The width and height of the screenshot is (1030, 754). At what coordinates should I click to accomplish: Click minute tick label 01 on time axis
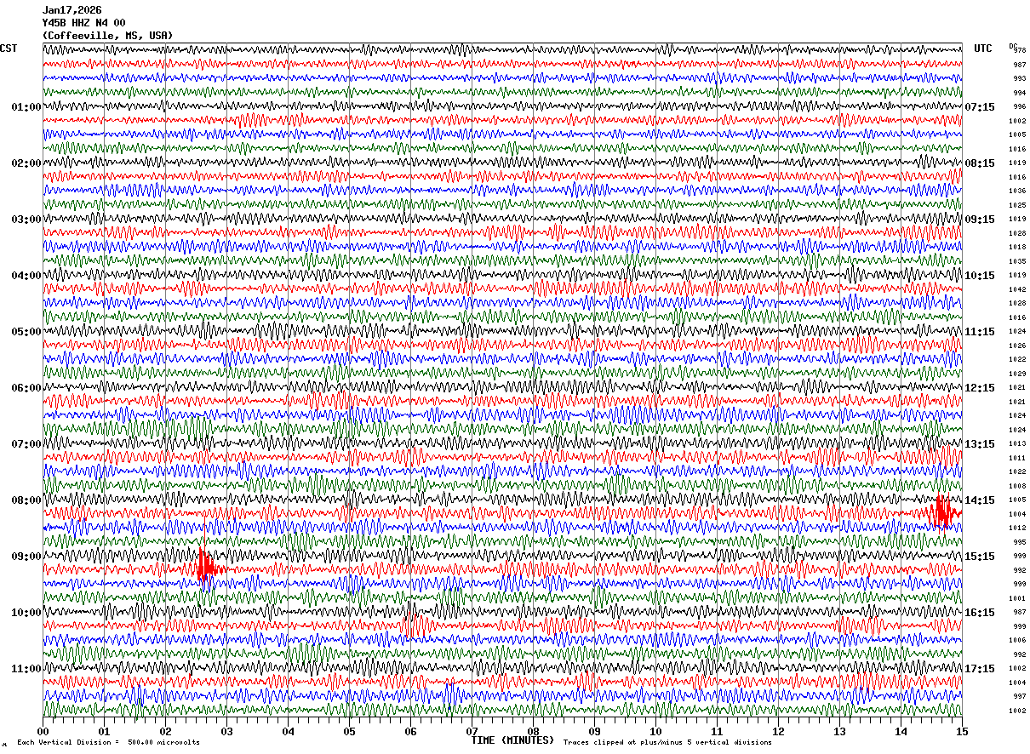coord(104,731)
